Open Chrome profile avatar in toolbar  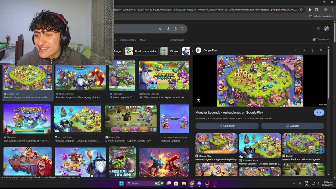(x=326, y=10)
